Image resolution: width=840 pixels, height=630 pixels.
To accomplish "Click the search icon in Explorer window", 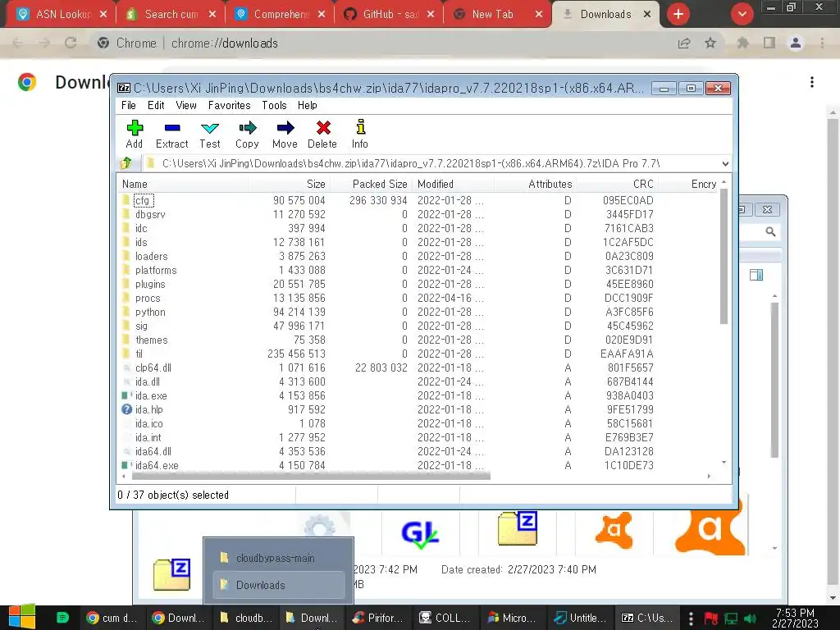I will [770, 231].
